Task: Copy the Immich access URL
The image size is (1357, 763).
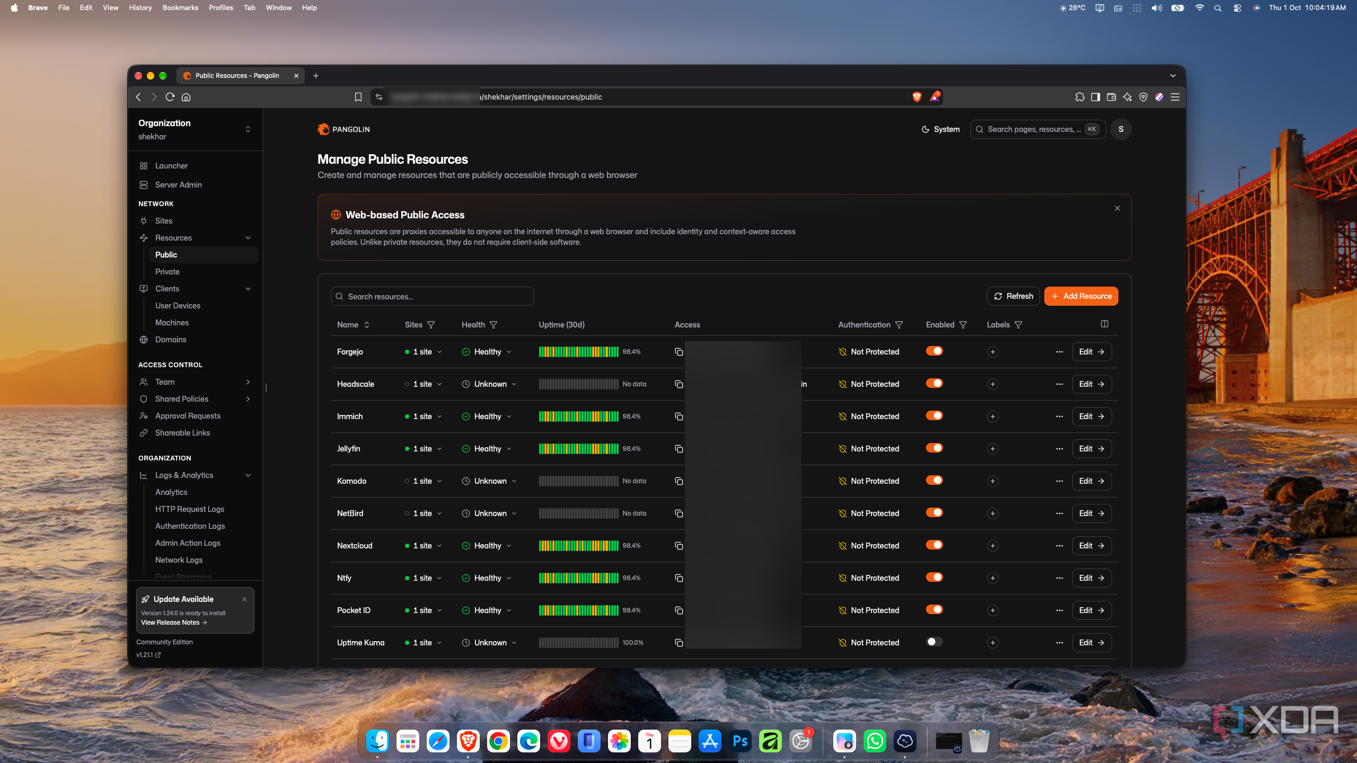Action: point(678,416)
